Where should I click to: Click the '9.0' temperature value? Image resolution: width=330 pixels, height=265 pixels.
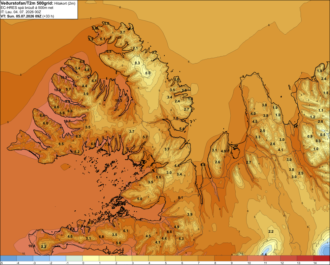(x=68, y=101)
